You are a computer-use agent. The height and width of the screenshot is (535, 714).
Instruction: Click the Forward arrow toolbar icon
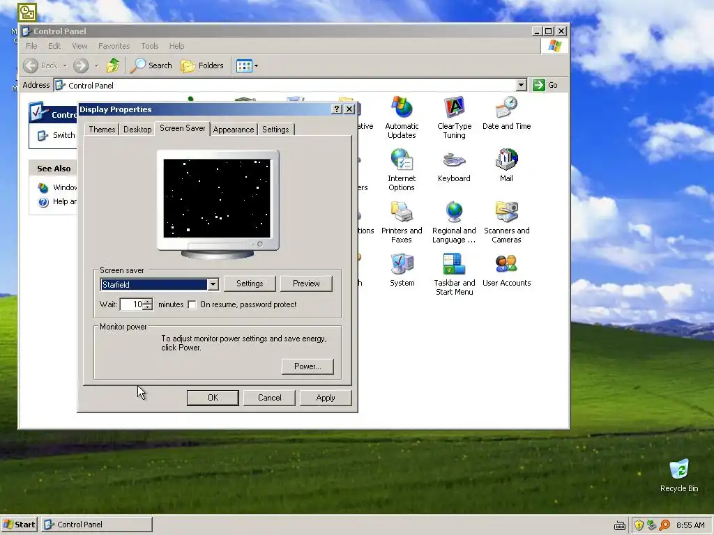click(81, 65)
